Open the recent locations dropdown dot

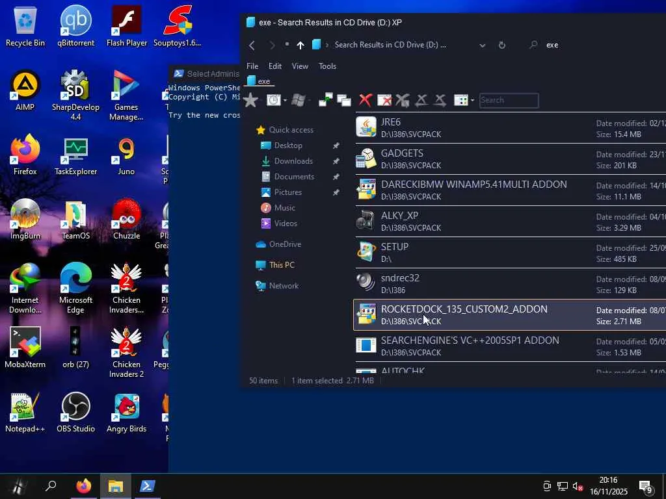tap(287, 44)
